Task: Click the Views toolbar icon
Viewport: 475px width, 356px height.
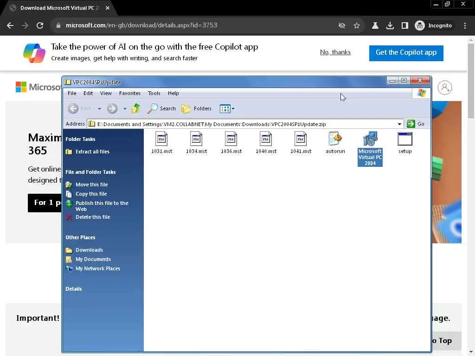Action: pos(225,108)
